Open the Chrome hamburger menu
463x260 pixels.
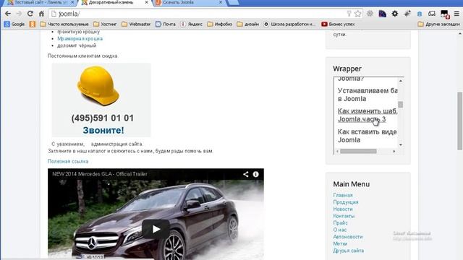click(456, 14)
